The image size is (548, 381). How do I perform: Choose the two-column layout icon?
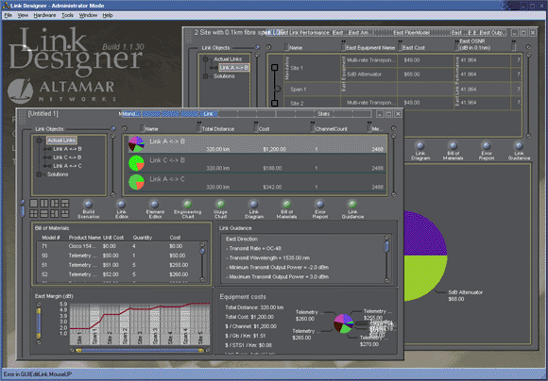tap(44, 203)
